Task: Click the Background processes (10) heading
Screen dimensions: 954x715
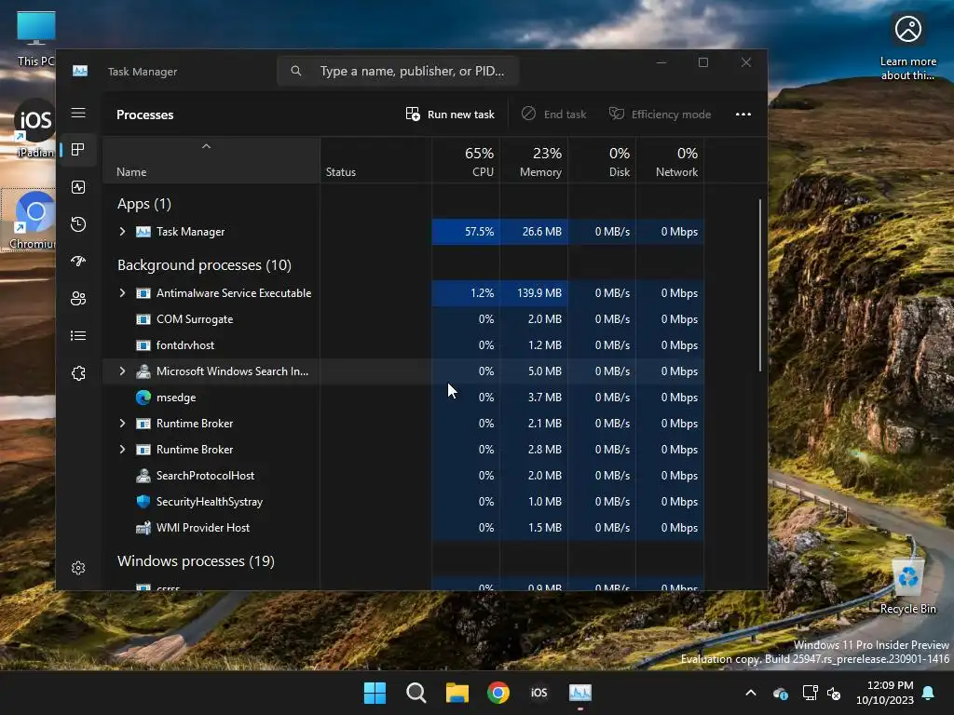Action: pyautogui.click(x=204, y=265)
